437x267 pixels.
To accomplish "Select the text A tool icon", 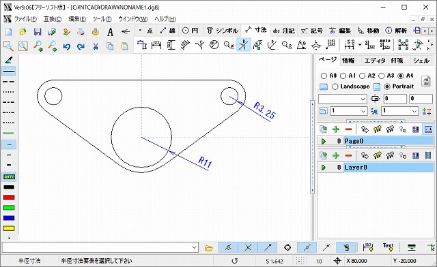I will (x=110, y=32).
